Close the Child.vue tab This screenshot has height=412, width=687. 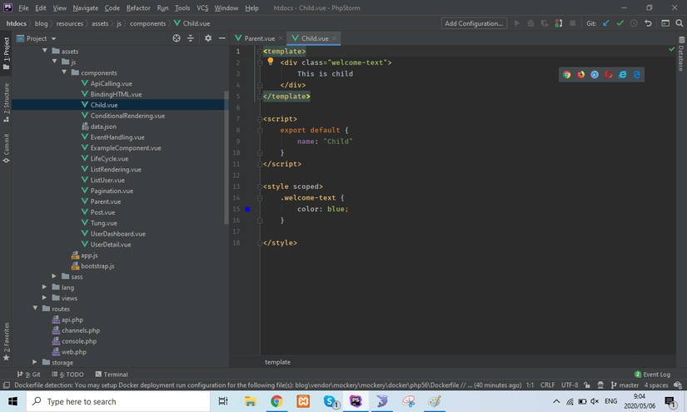point(334,38)
